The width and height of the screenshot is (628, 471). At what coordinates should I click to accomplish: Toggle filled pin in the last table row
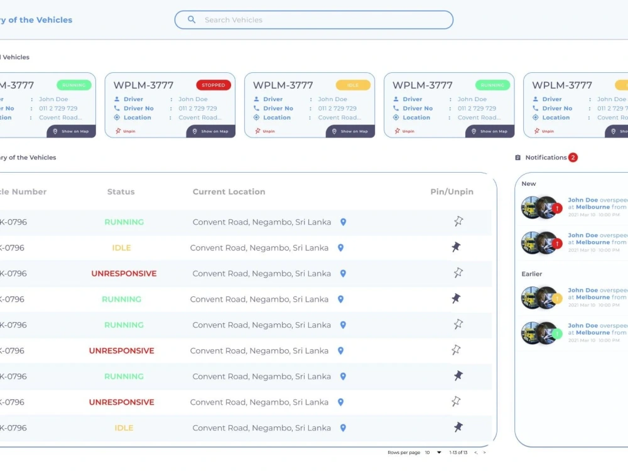coord(458,427)
